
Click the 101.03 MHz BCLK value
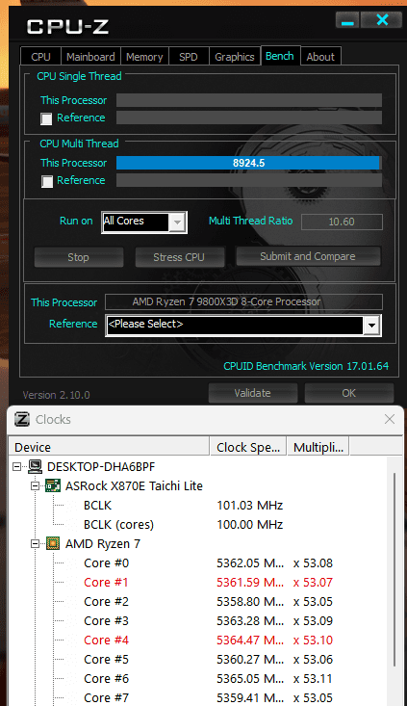(249, 506)
